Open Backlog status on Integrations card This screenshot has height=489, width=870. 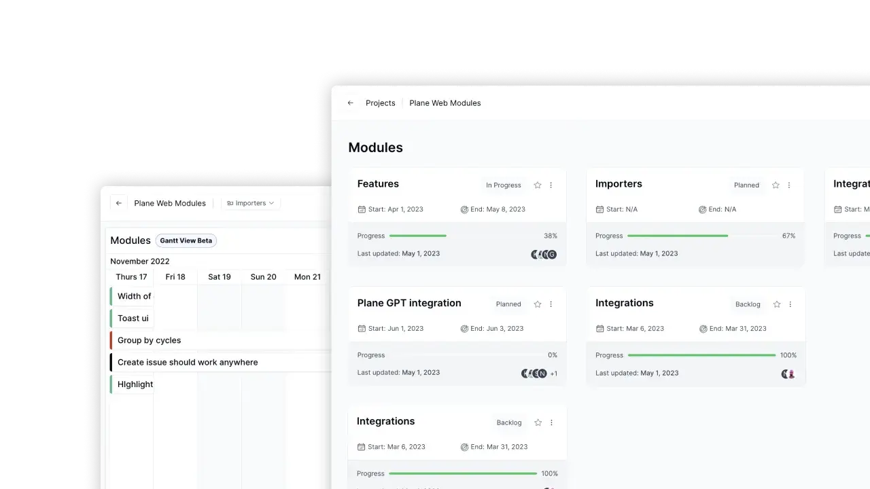(x=748, y=304)
